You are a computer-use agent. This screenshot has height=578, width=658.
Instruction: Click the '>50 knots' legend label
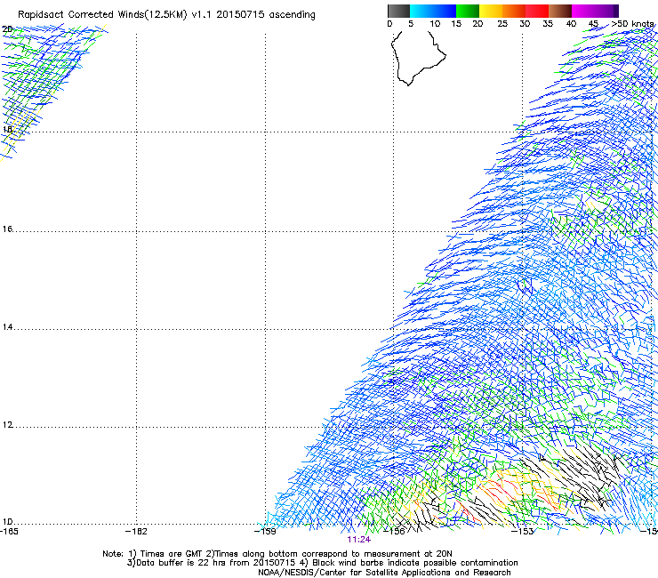pyautogui.click(x=632, y=24)
